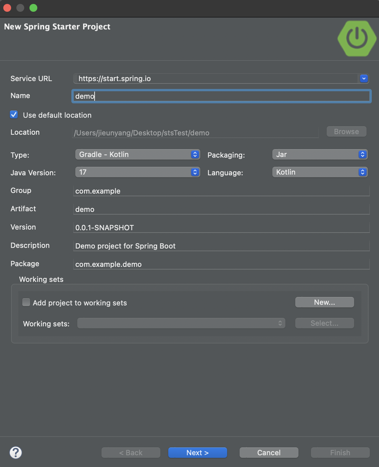Click the Spring Boot power logo
This screenshot has width=379, height=467.
coord(357,39)
